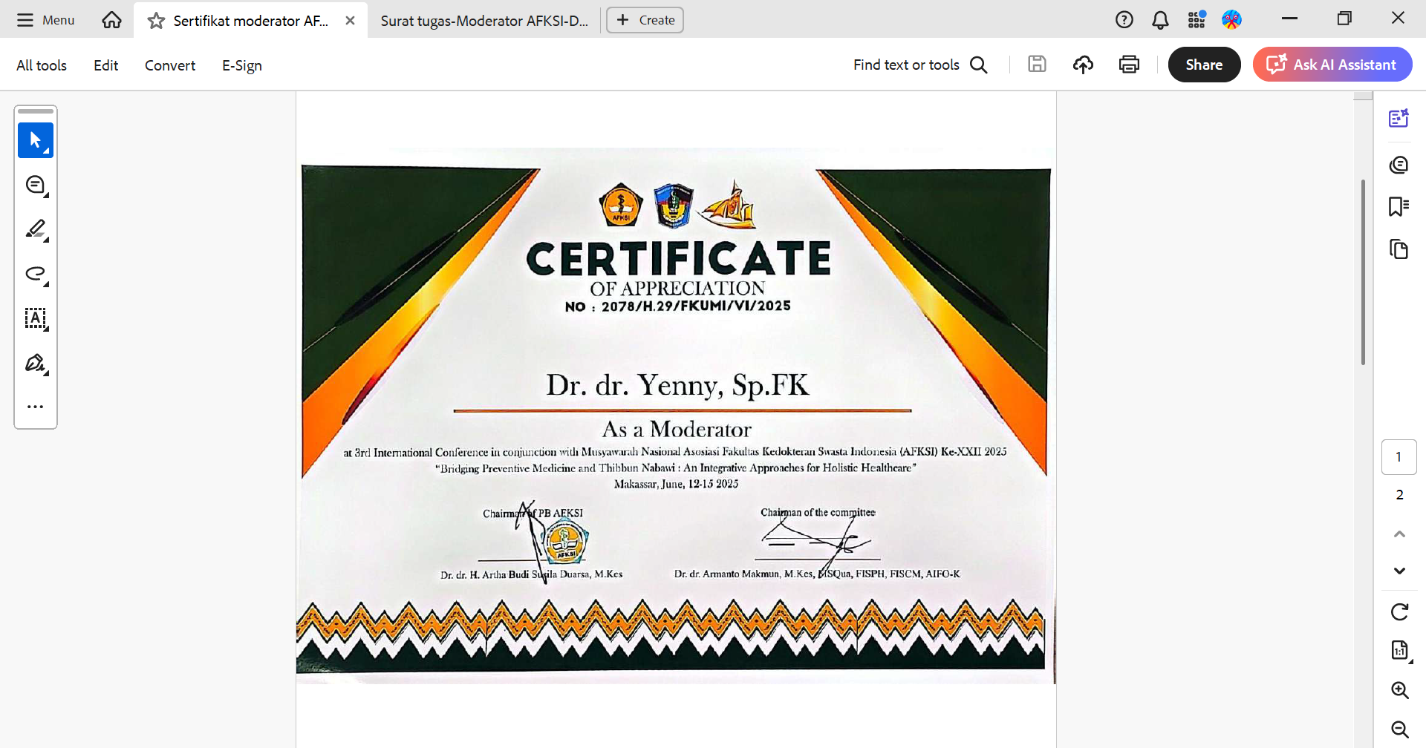The height and width of the screenshot is (748, 1426).
Task: Choose the Add text box tool
Action: [x=36, y=318]
